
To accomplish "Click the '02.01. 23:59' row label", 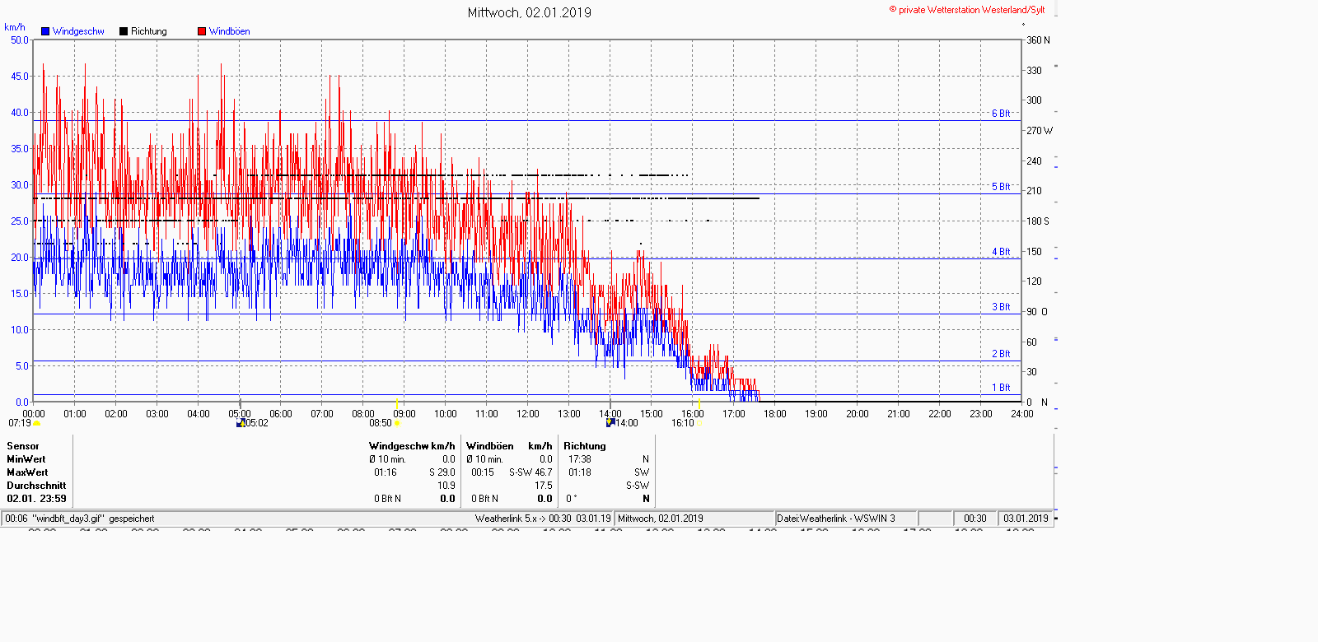I will coord(37,499).
